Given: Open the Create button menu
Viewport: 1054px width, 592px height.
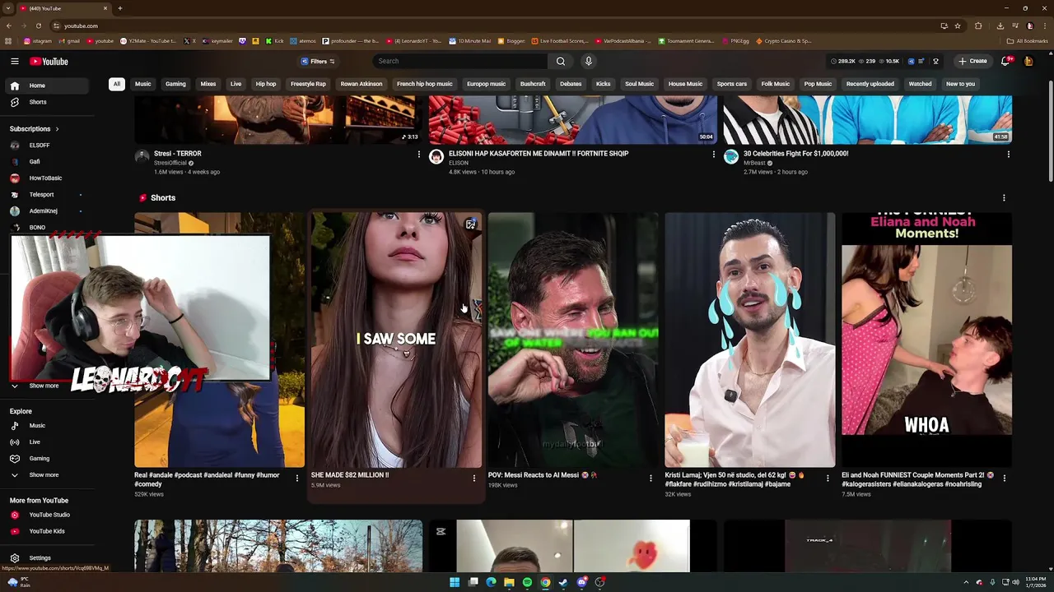Looking at the screenshot, I should [972, 61].
